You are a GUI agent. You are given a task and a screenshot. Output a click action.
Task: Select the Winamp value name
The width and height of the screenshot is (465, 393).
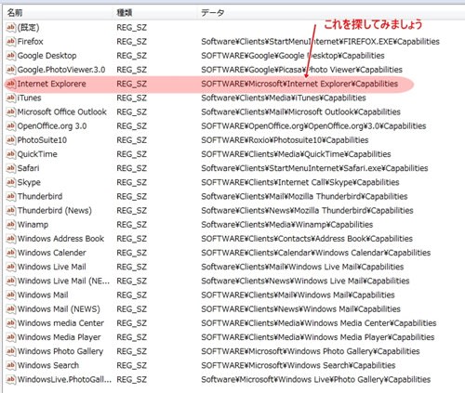tap(33, 225)
